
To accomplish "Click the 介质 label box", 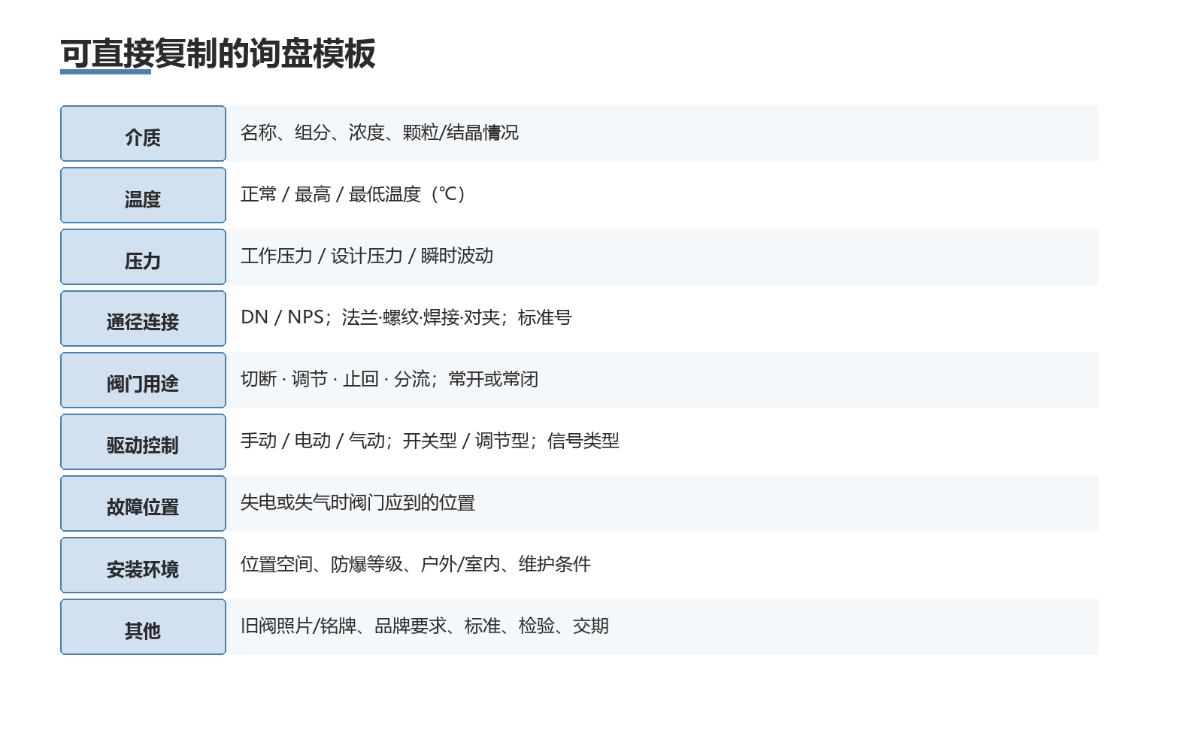I will [x=143, y=134].
